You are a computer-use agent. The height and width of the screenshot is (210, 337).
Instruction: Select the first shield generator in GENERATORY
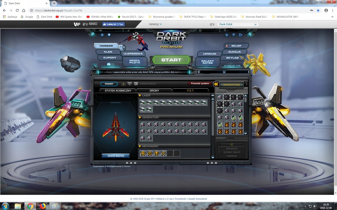143,124
